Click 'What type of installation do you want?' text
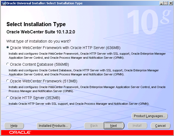 click(x=39, y=41)
